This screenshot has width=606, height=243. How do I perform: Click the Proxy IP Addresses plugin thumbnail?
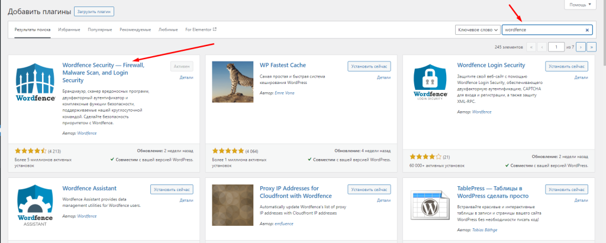click(233, 206)
